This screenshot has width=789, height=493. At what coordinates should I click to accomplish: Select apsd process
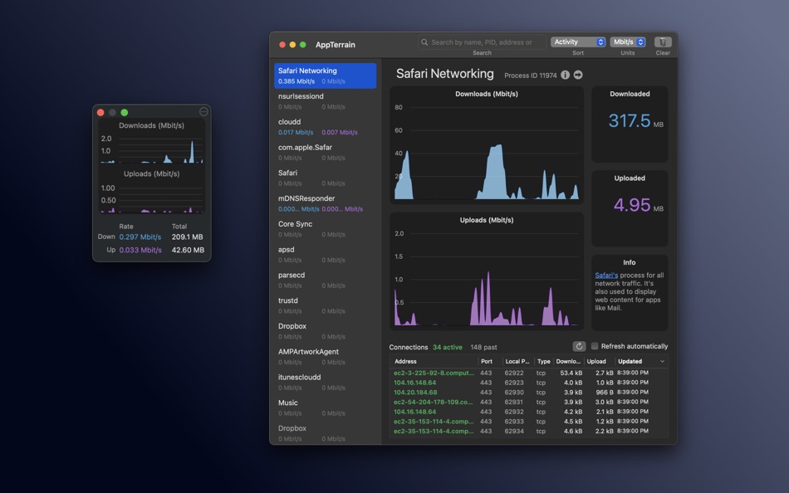tap(325, 255)
